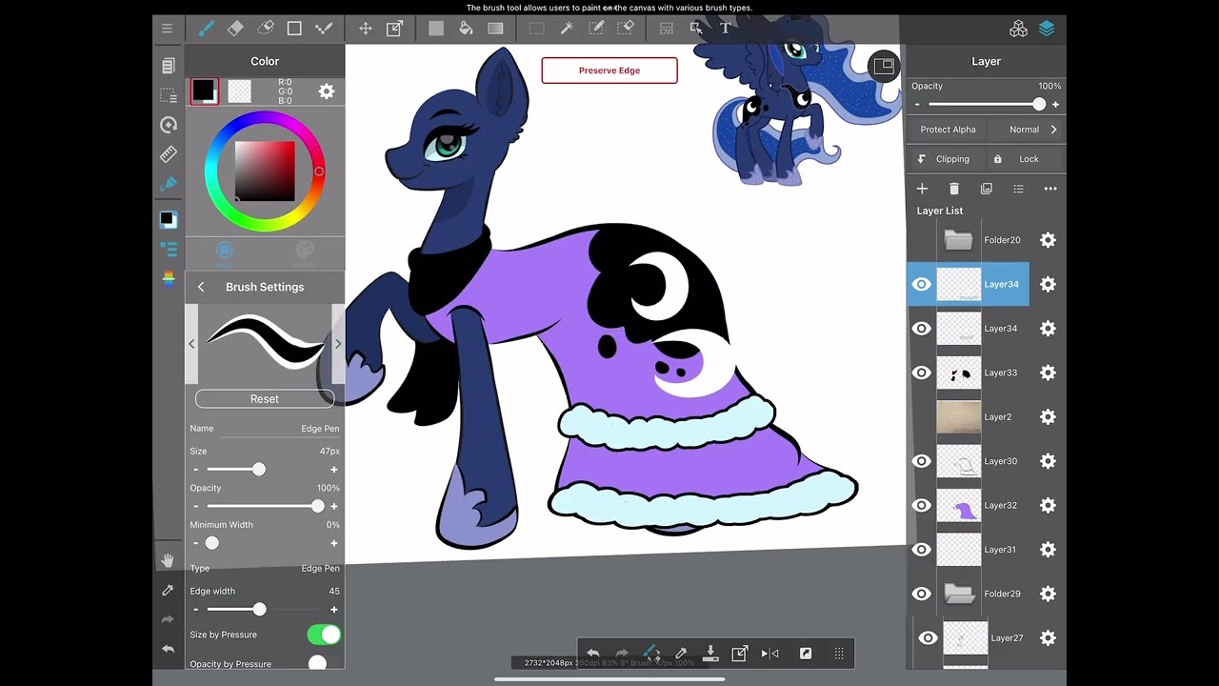The width and height of the screenshot is (1219, 686).
Task: Select the Move tool
Action: click(365, 29)
